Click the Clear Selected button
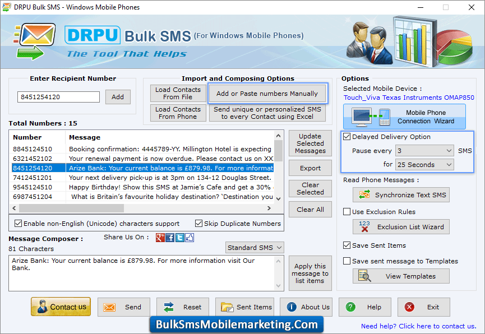This screenshot has width=485, height=334. pyautogui.click(x=310, y=188)
